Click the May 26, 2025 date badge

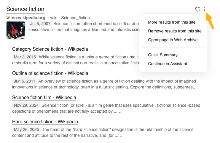(26, 129)
